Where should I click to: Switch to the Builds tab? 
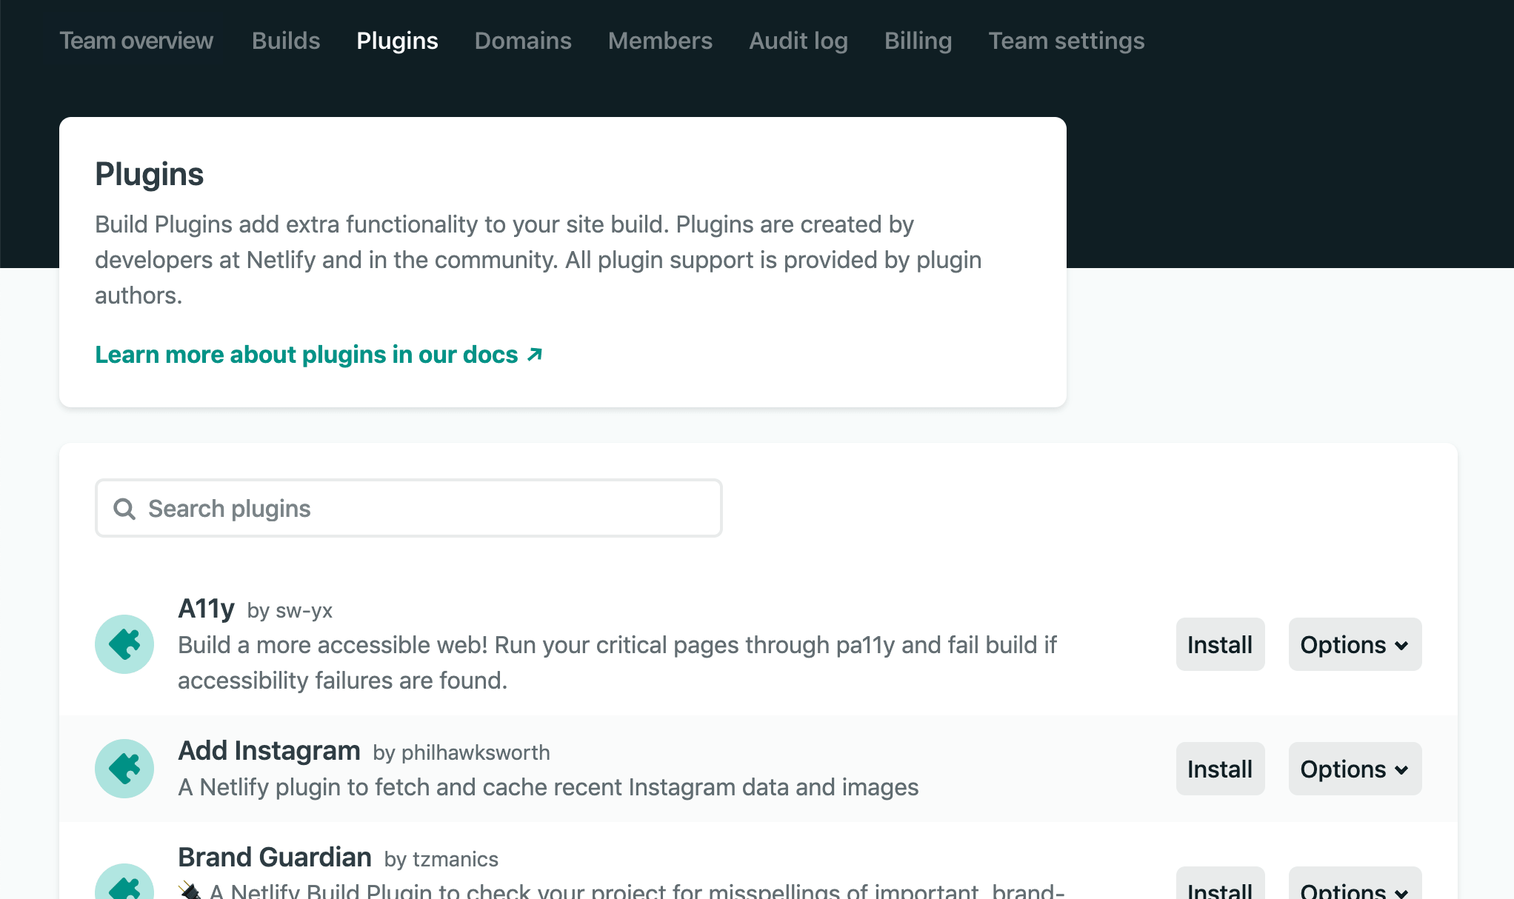(286, 41)
